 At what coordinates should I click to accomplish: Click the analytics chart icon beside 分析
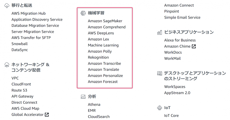click(83, 97)
